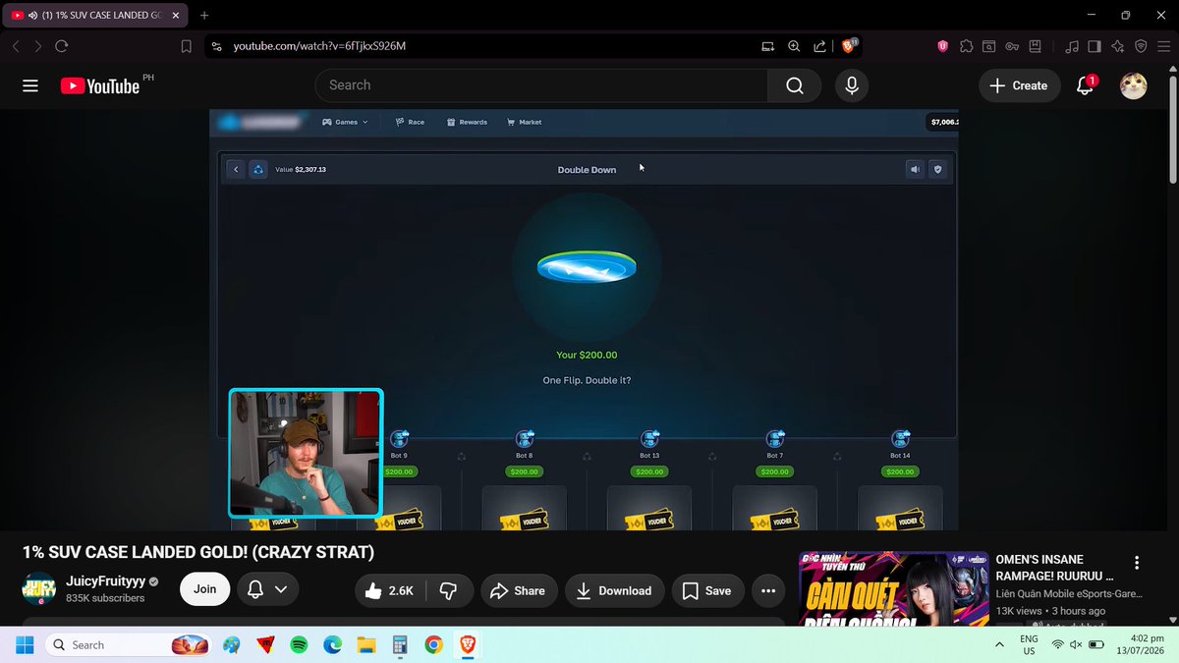The image size is (1179, 663).
Task: Reload the current page
Action: pyautogui.click(x=62, y=46)
